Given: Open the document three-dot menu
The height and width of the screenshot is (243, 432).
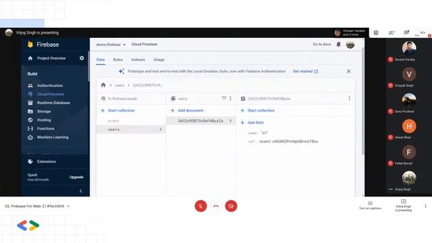Looking at the screenshot, I should [350, 99].
